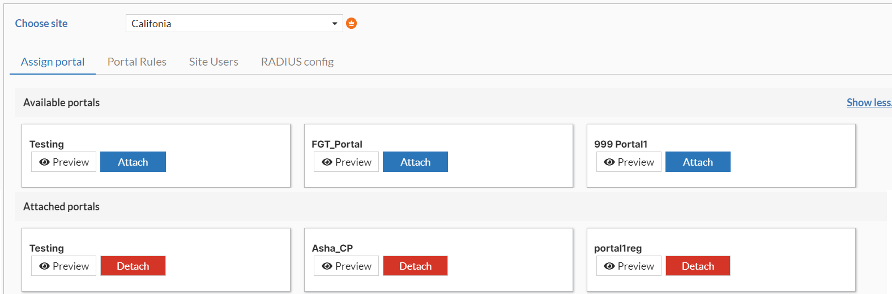Preview the FGT_Portal portal

click(347, 162)
